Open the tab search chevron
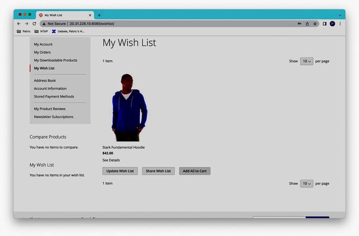359x236 pixels. pos(340,15)
